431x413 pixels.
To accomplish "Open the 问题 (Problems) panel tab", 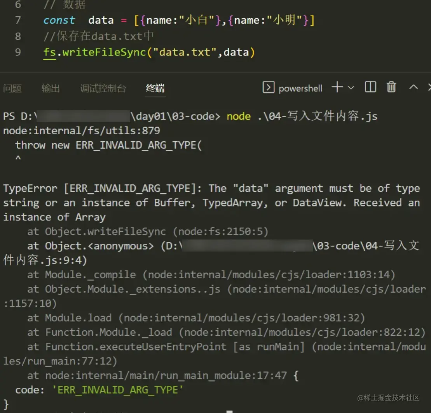I will tap(12, 88).
